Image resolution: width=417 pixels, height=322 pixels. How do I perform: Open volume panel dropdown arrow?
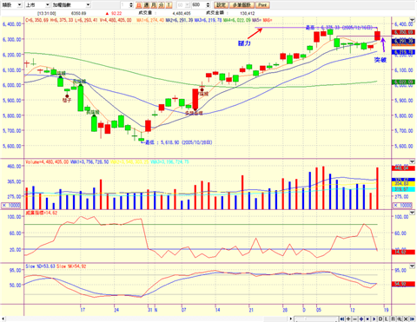[412, 161]
